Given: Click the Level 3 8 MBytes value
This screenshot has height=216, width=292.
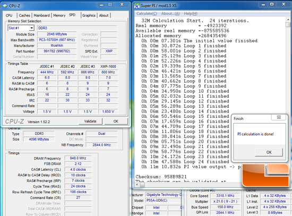Looking at the screenshot, I should coord(275,212).
